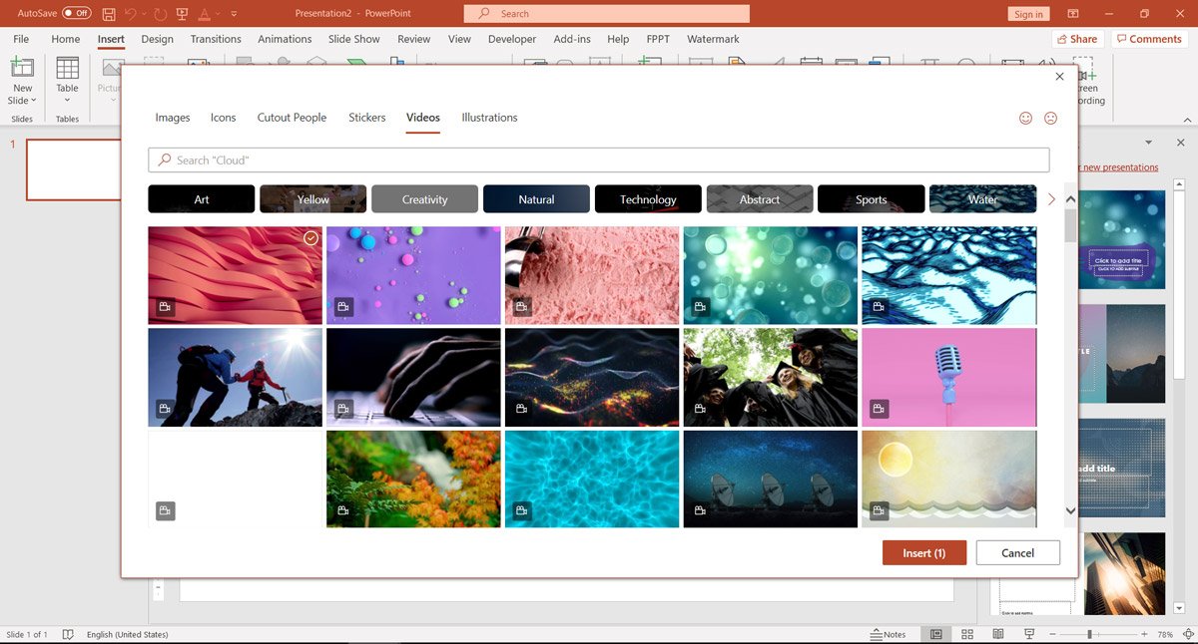Deselect the checked pink waves video
This screenshot has height=644, width=1198.
click(x=310, y=238)
